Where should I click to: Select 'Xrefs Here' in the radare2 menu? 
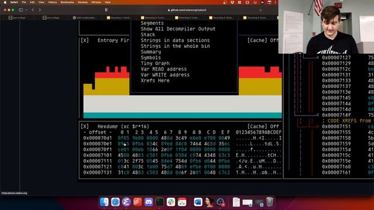(x=155, y=80)
